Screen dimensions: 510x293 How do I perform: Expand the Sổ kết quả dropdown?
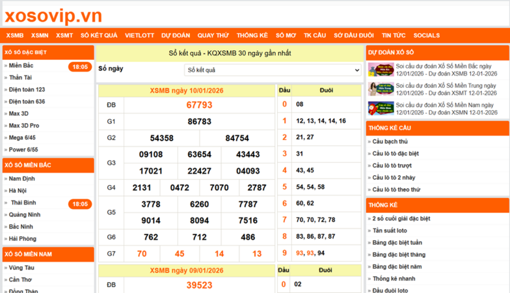point(273,70)
